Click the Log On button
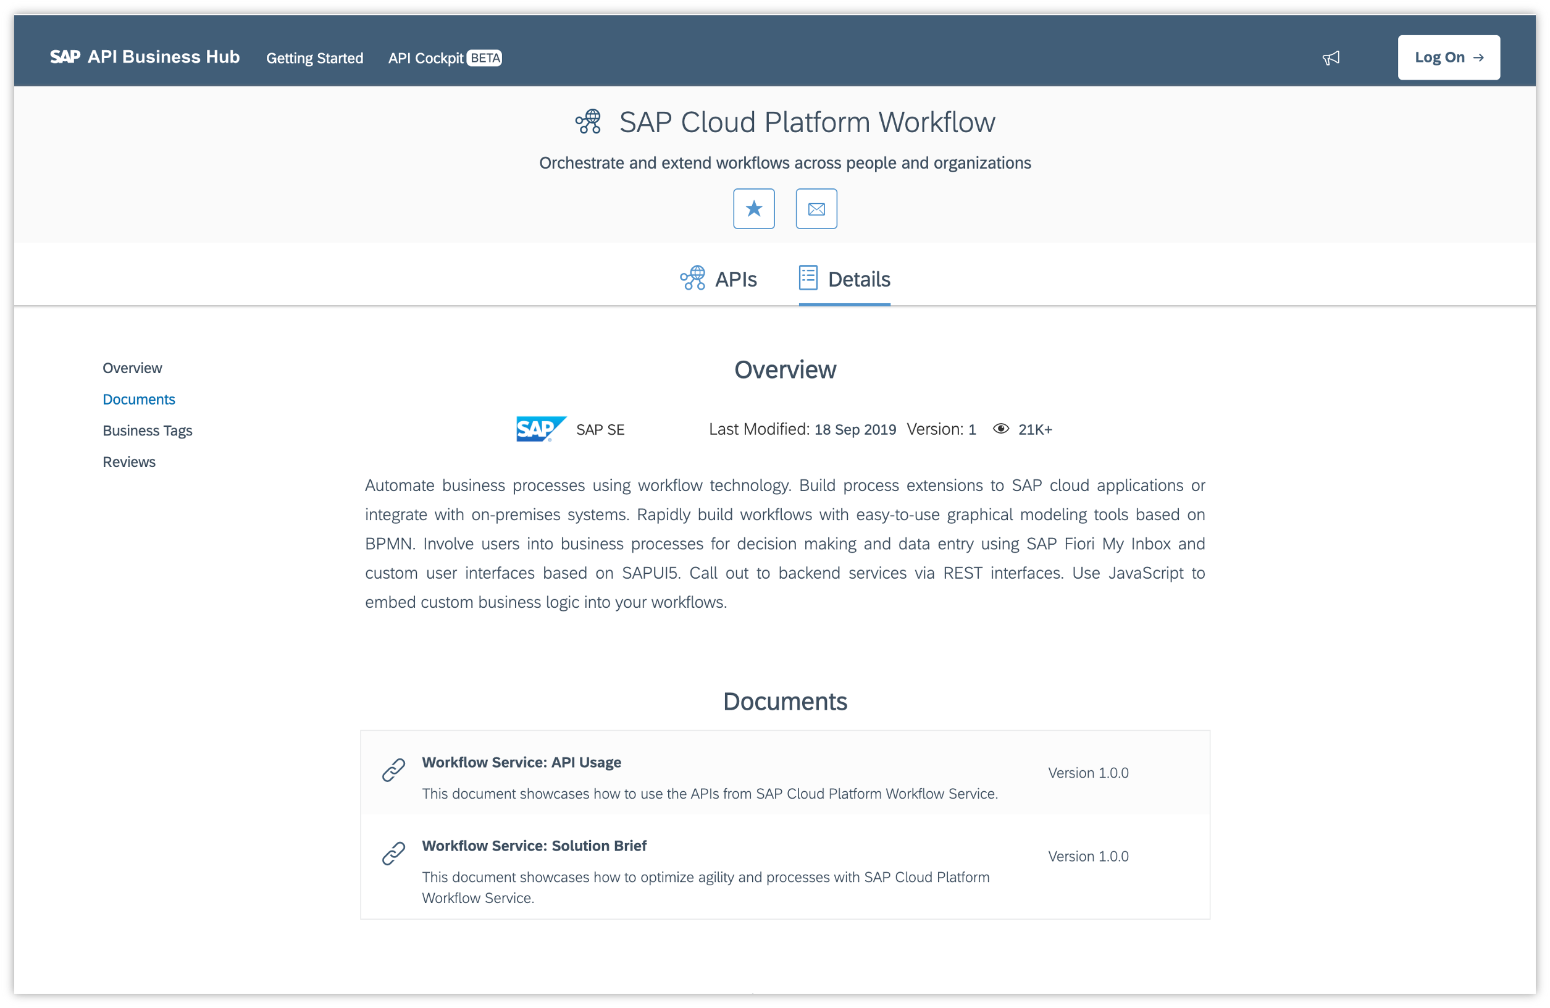Viewport: 1550px width, 1008px height. pyautogui.click(x=1448, y=57)
